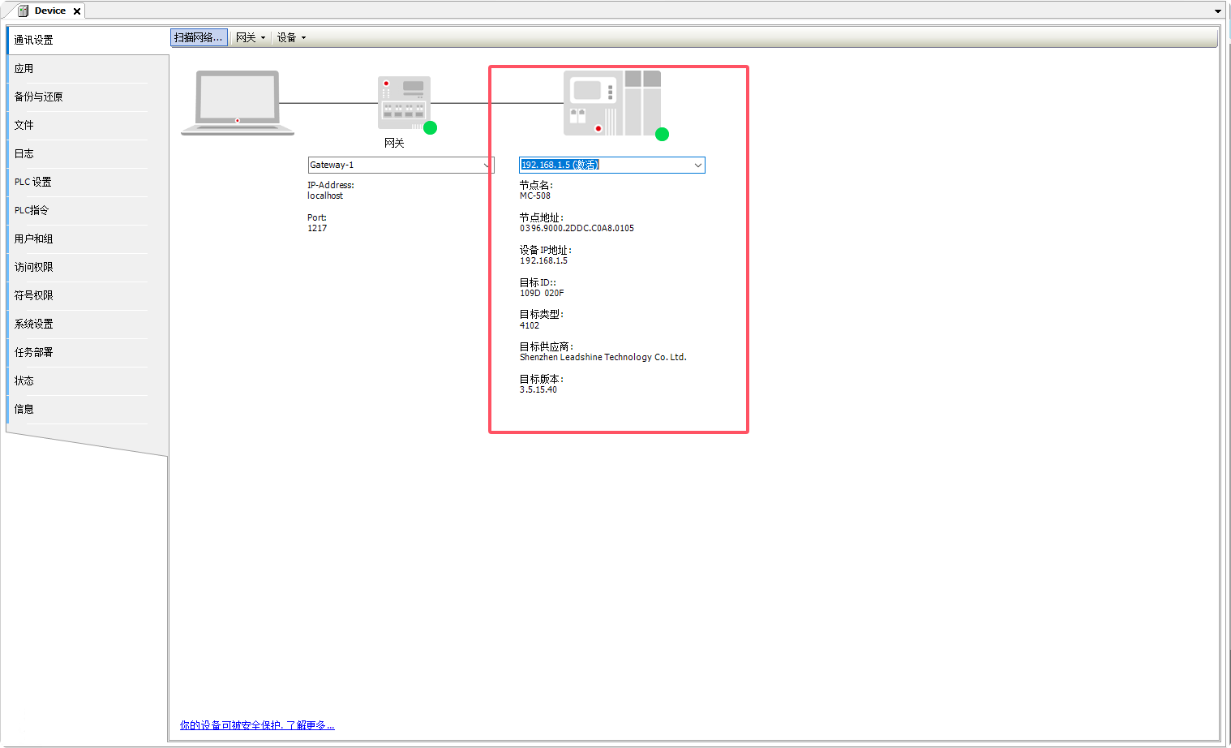This screenshot has width=1231, height=748.
Task: Click the gateway device icon
Action: 404,102
